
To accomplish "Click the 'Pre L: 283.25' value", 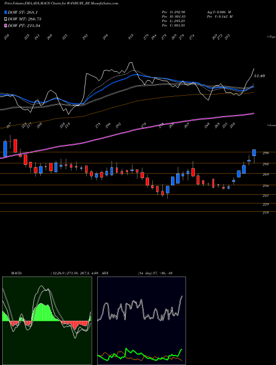I will (x=173, y=21).
